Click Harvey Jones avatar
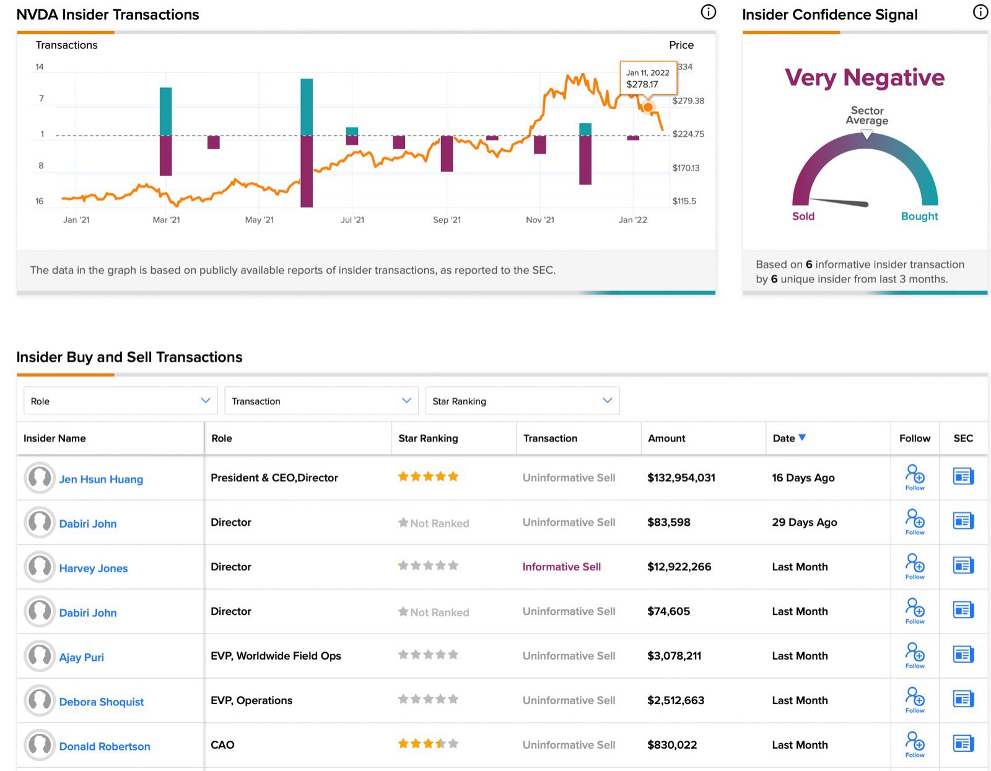 (x=40, y=567)
